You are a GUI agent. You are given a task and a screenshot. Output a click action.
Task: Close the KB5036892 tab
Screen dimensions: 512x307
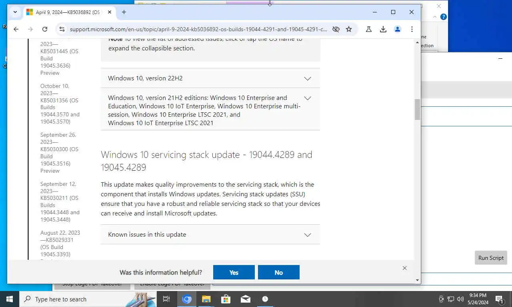coord(110,12)
